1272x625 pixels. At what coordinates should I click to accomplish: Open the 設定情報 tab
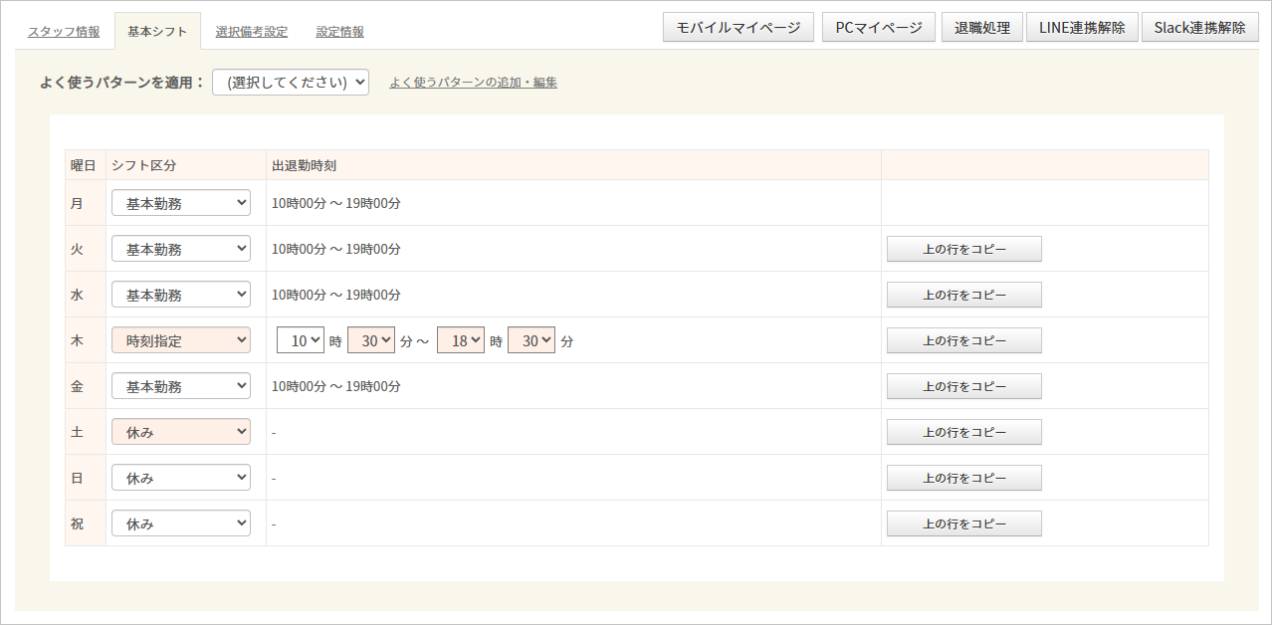(339, 32)
